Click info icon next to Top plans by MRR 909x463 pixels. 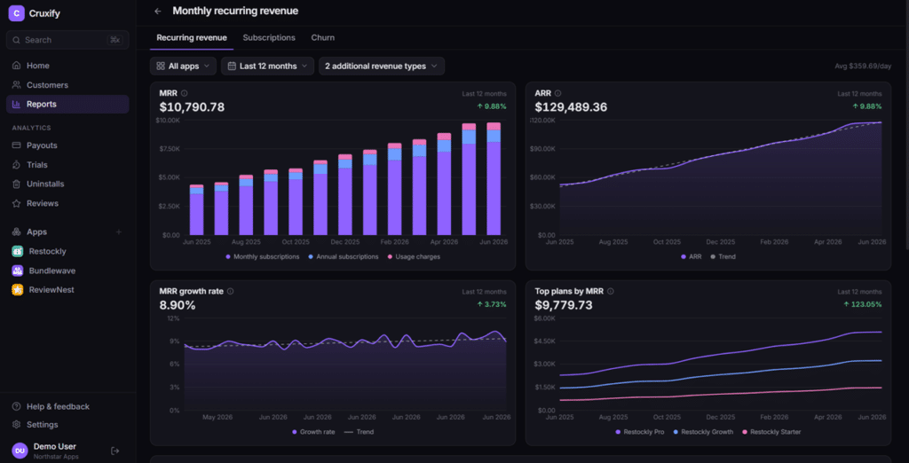tap(611, 292)
